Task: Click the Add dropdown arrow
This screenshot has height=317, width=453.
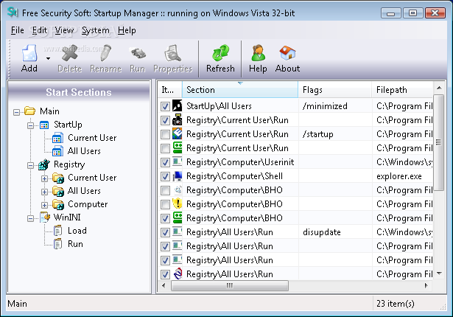Action: click(48, 59)
